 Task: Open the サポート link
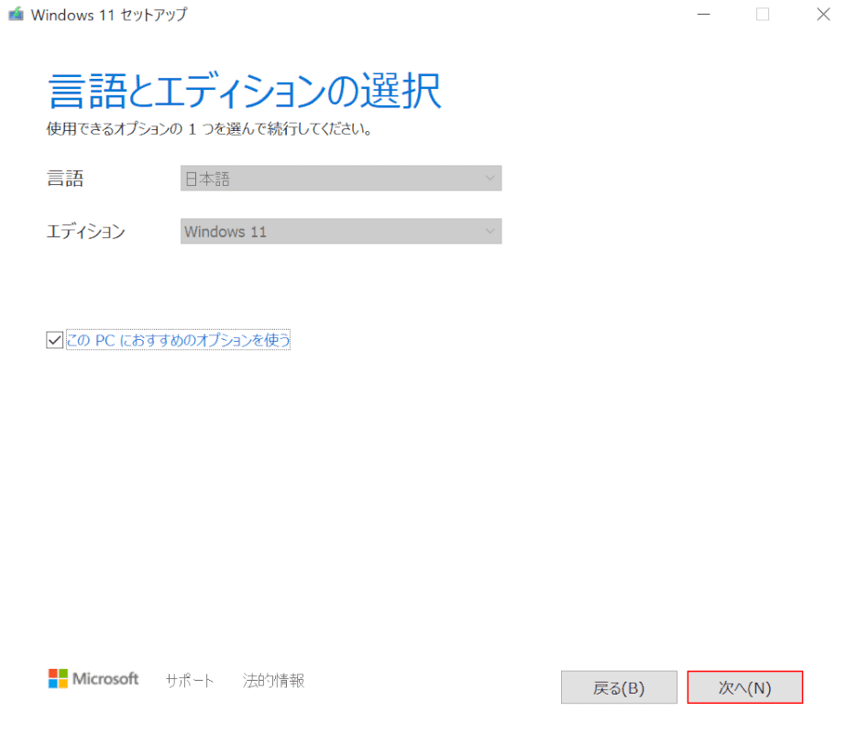[190, 681]
